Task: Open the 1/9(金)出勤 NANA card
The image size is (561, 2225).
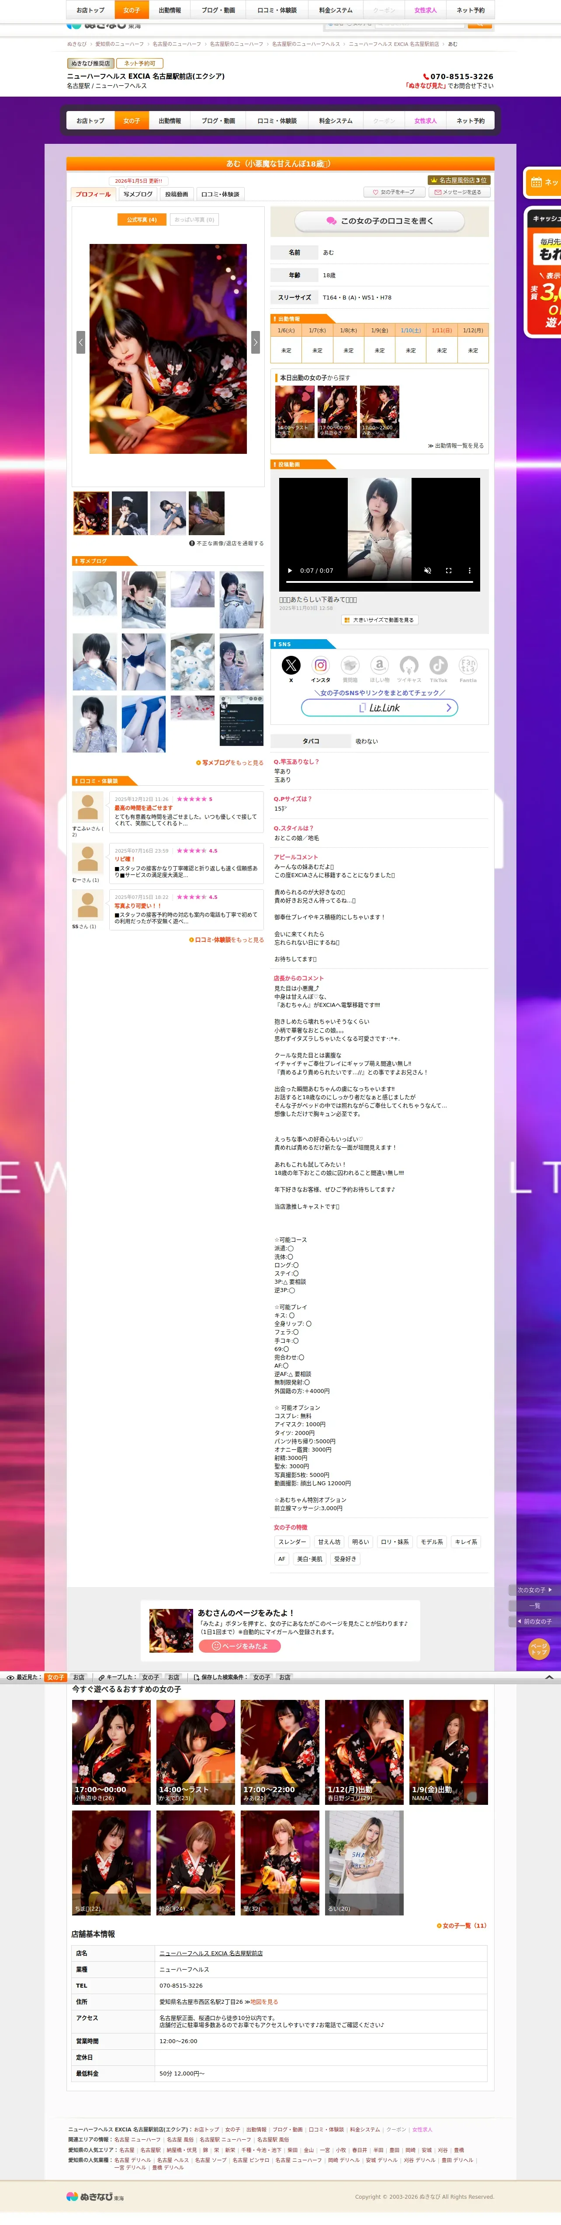Action: click(449, 1751)
